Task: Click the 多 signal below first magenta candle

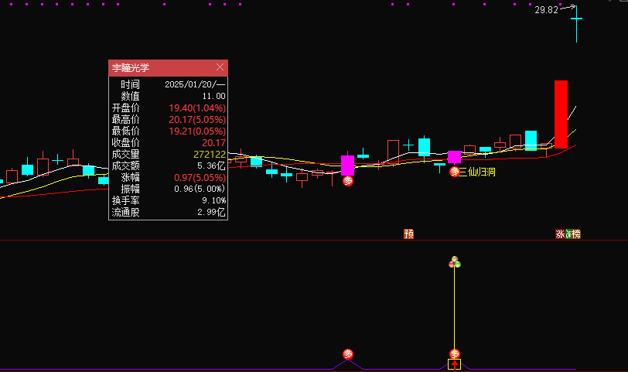Action: pos(348,181)
